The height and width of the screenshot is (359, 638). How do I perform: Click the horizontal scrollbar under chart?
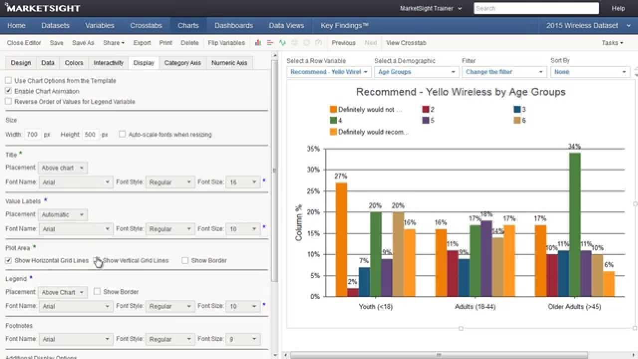tap(439, 355)
